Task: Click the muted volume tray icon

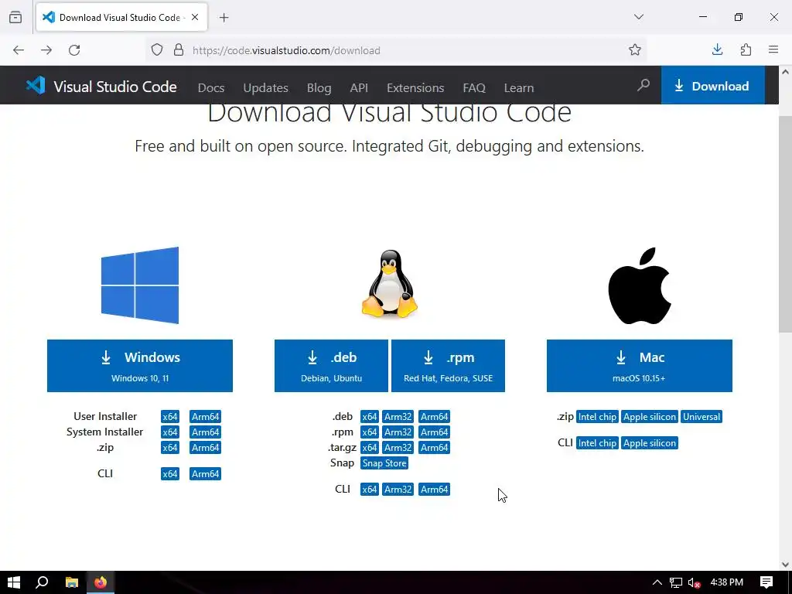Action: point(694,582)
